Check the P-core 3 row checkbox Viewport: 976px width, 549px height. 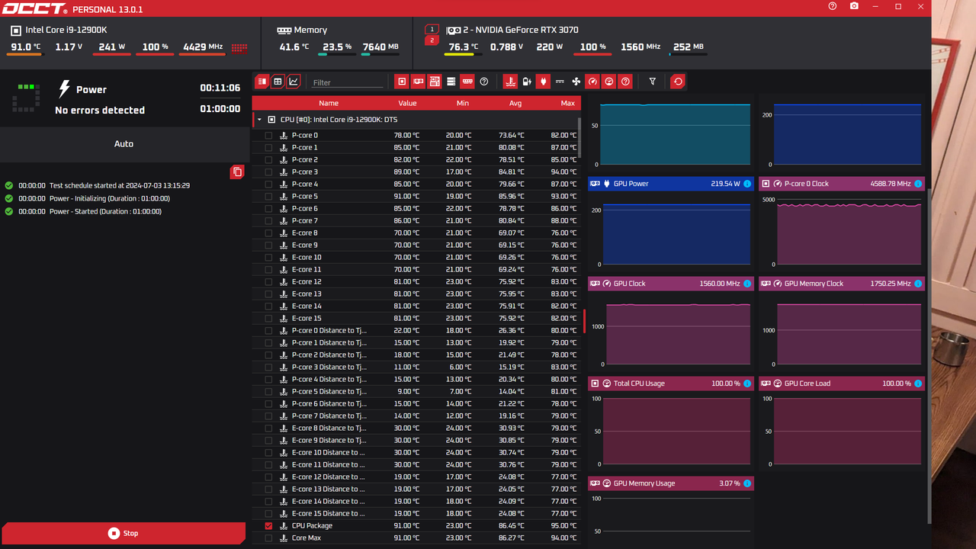pos(268,172)
